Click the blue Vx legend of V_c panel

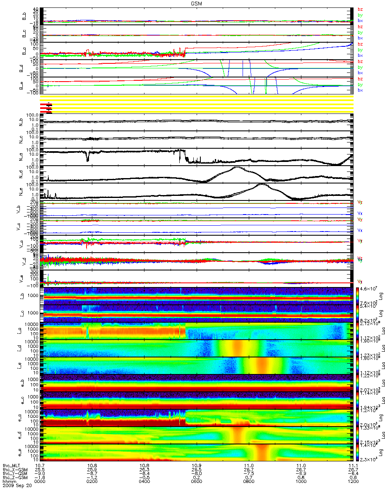[x=360, y=230]
